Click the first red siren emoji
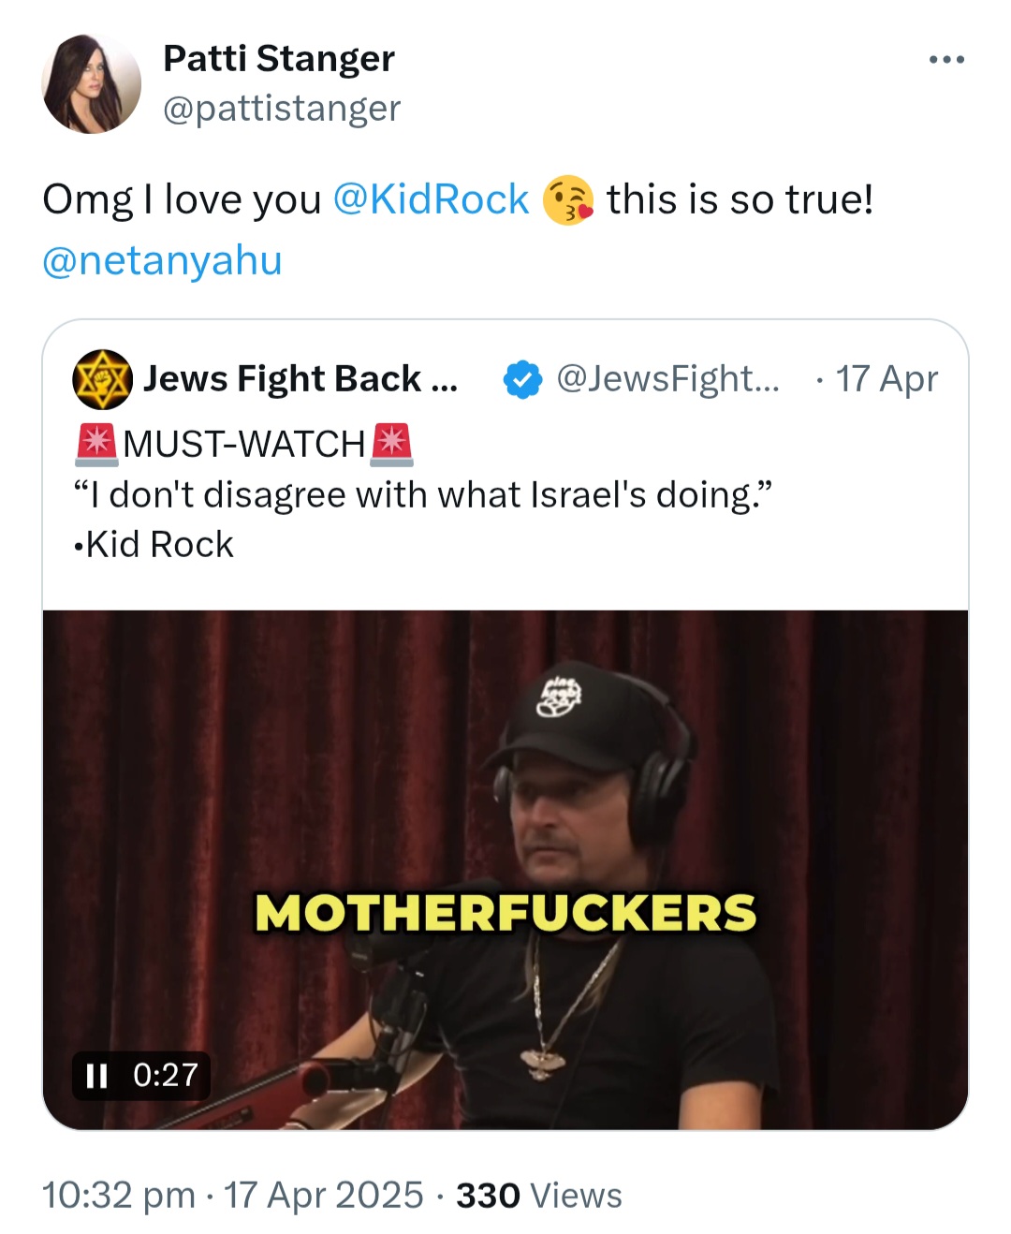 pyautogui.click(x=96, y=444)
